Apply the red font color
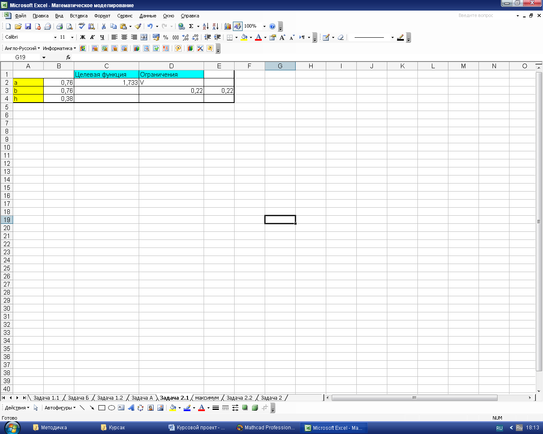This screenshot has height=434, width=543. click(258, 37)
